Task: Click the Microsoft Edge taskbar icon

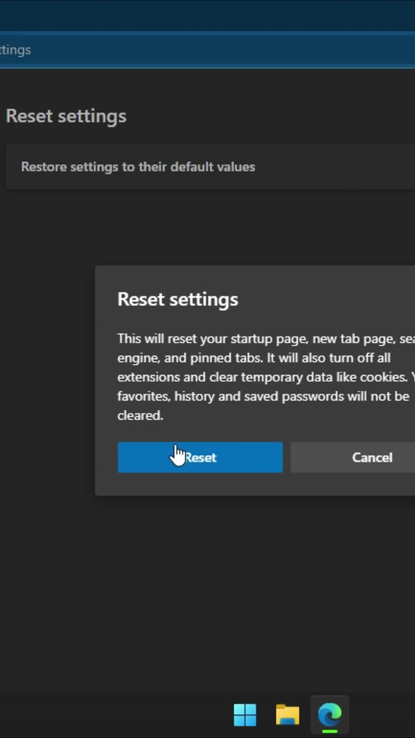Action: click(329, 715)
